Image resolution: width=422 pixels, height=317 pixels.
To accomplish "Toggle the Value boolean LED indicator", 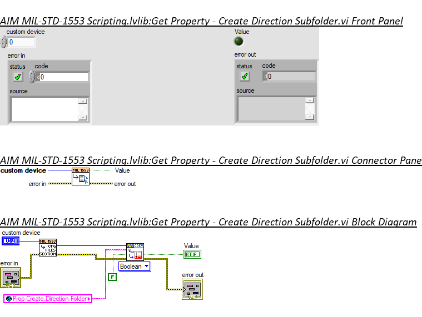I will 239,42.
